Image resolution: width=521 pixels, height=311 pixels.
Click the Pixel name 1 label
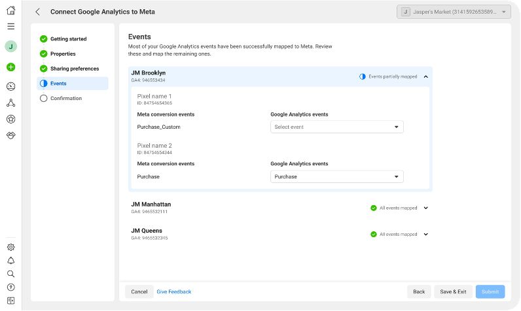tap(154, 96)
